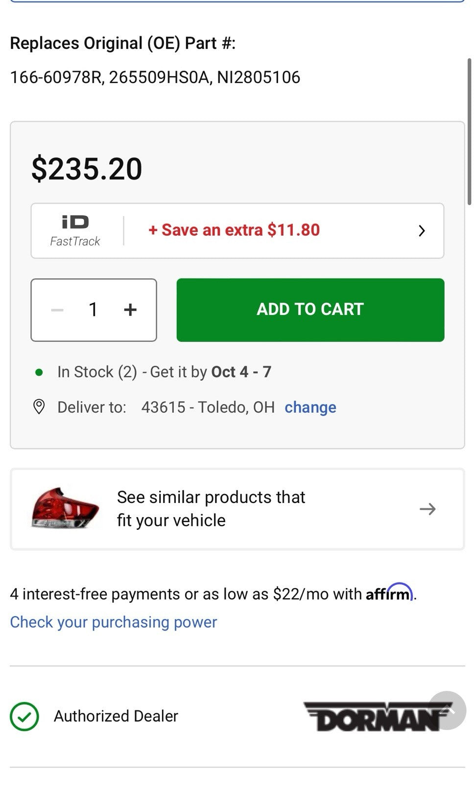Expand the FastTrack savings chevron
Viewport: 475px width, 785px height.
[422, 230]
